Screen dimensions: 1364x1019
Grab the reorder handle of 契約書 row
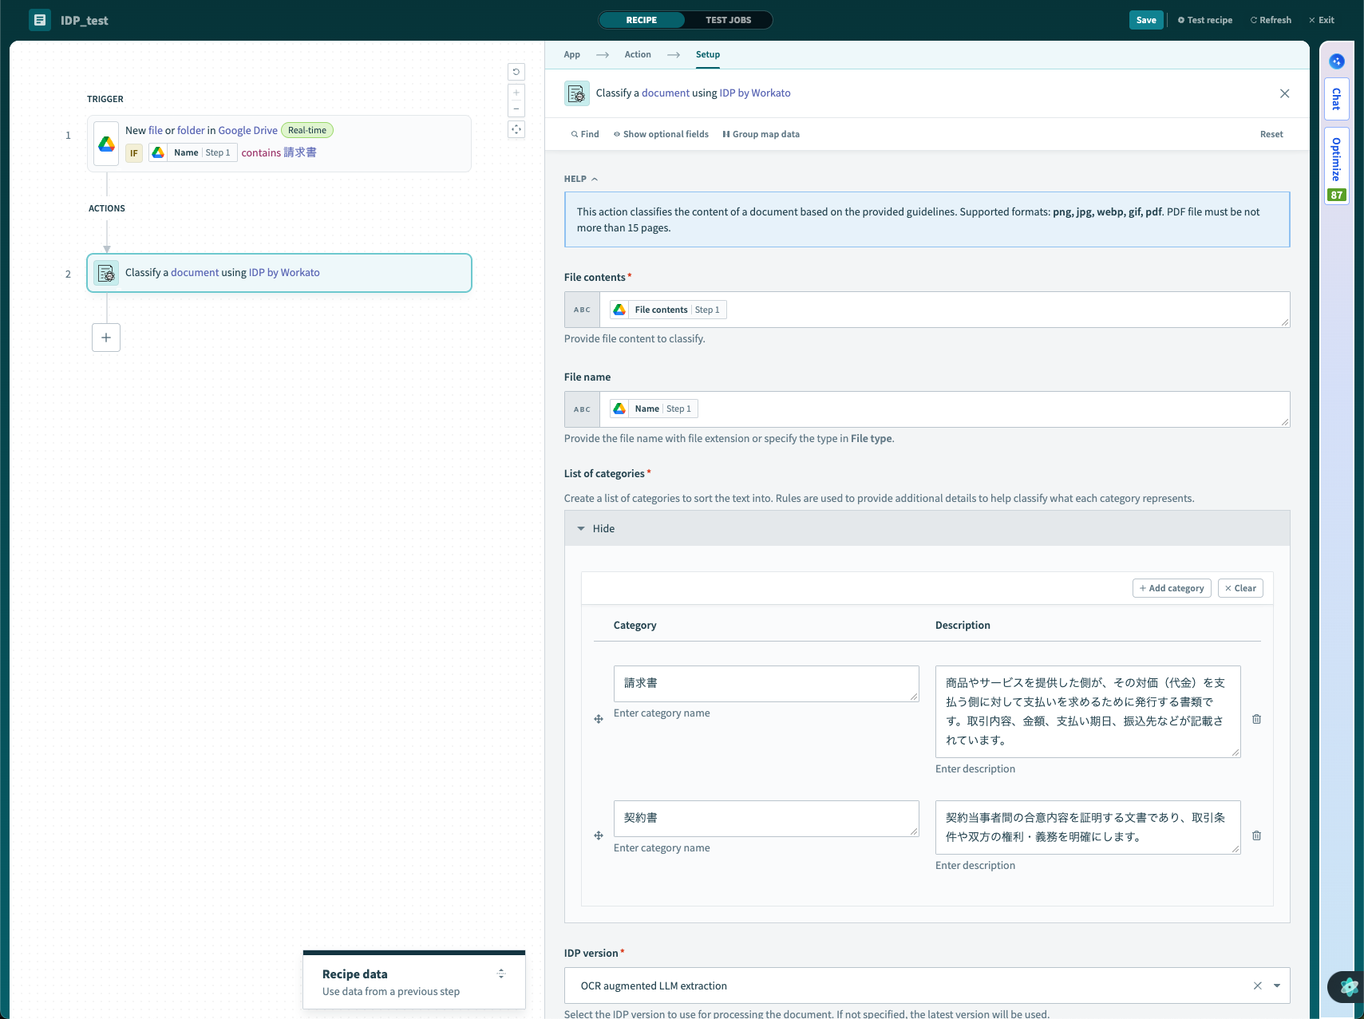tap(599, 835)
